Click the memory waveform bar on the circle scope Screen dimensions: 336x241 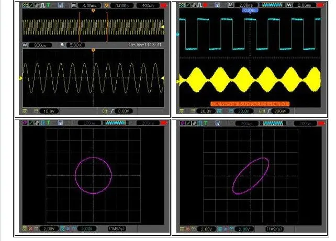(x=116, y=123)
